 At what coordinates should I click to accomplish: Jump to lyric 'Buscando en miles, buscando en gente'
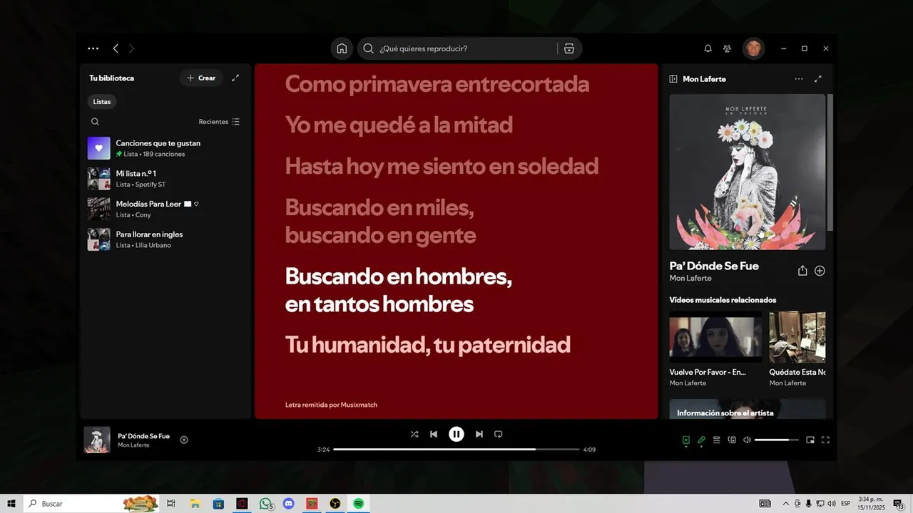(x=381, y=221)
